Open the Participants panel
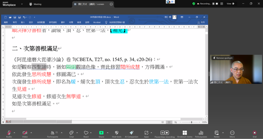Image resolution: width=263 pixels, height=139 pixels. point(52,133)
